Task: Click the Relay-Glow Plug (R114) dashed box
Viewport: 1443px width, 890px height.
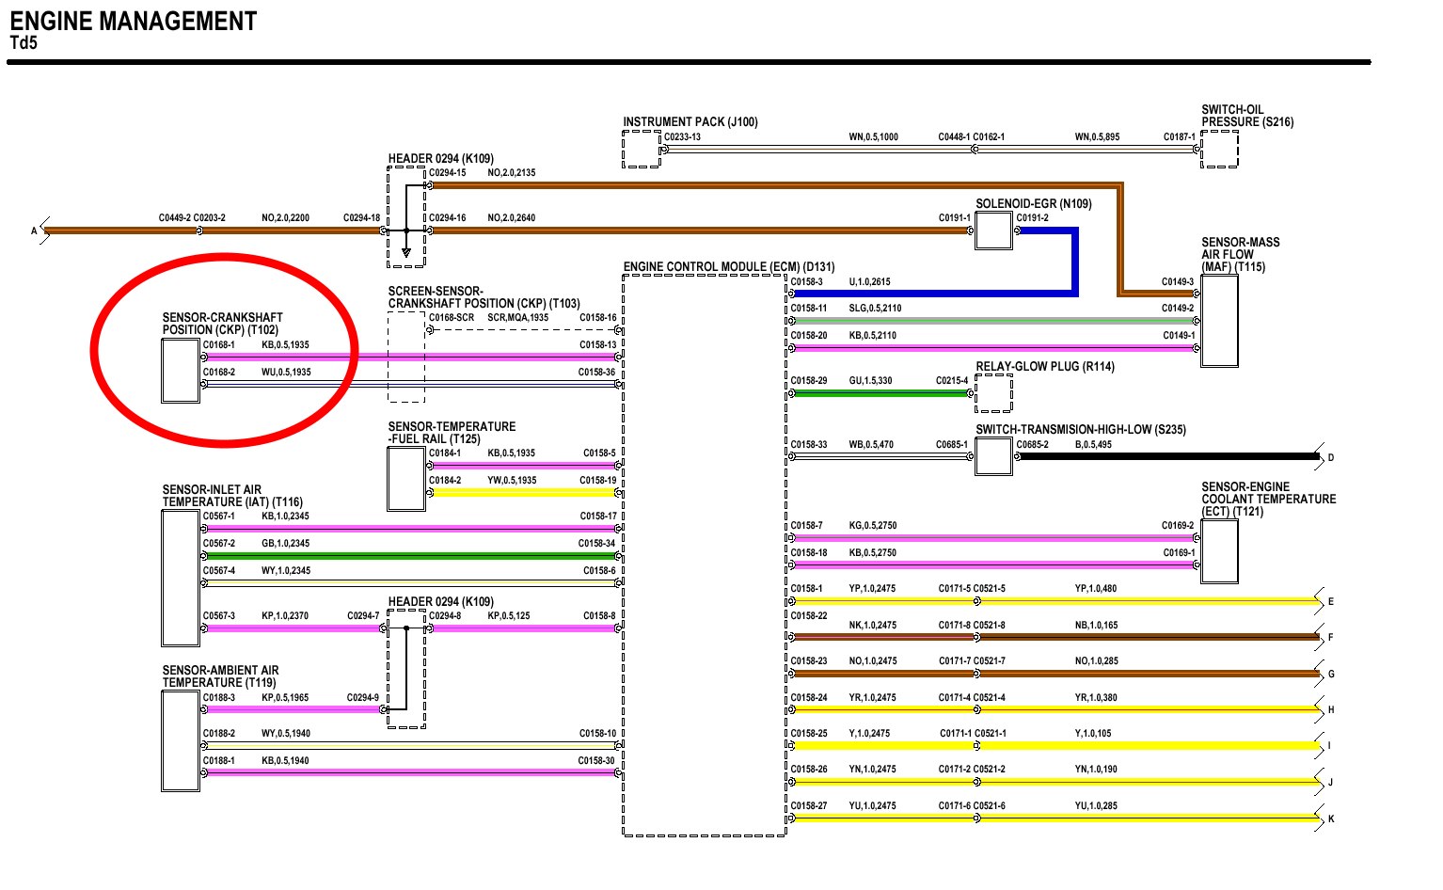Action: tap(993, 393)
